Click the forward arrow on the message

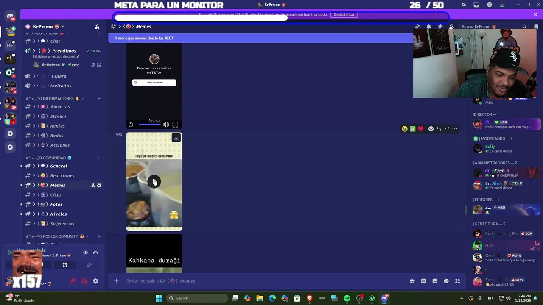pos(447,129)
